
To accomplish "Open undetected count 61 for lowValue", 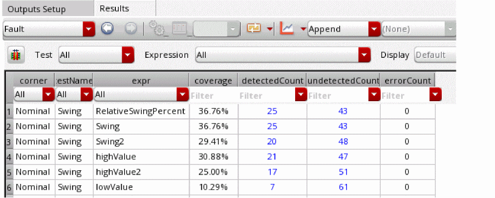I will [343, 187].
